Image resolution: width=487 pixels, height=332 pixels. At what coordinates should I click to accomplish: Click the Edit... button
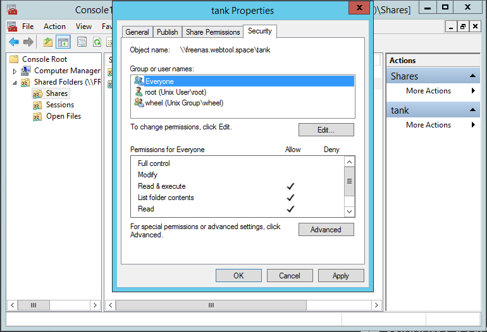326,130
